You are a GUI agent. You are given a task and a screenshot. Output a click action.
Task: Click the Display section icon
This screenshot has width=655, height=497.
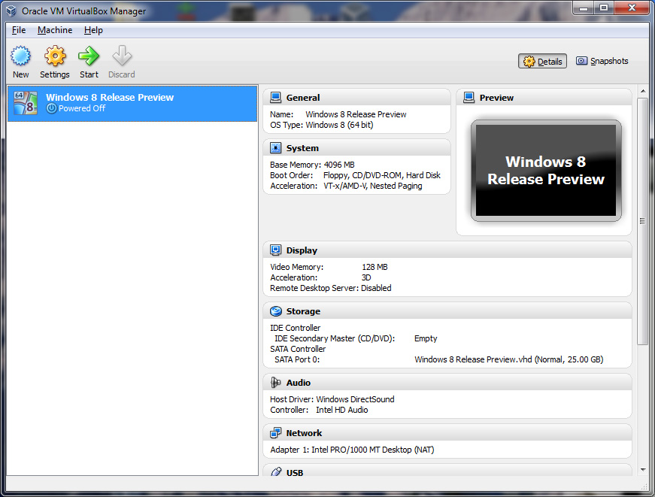tap(276, 250)
